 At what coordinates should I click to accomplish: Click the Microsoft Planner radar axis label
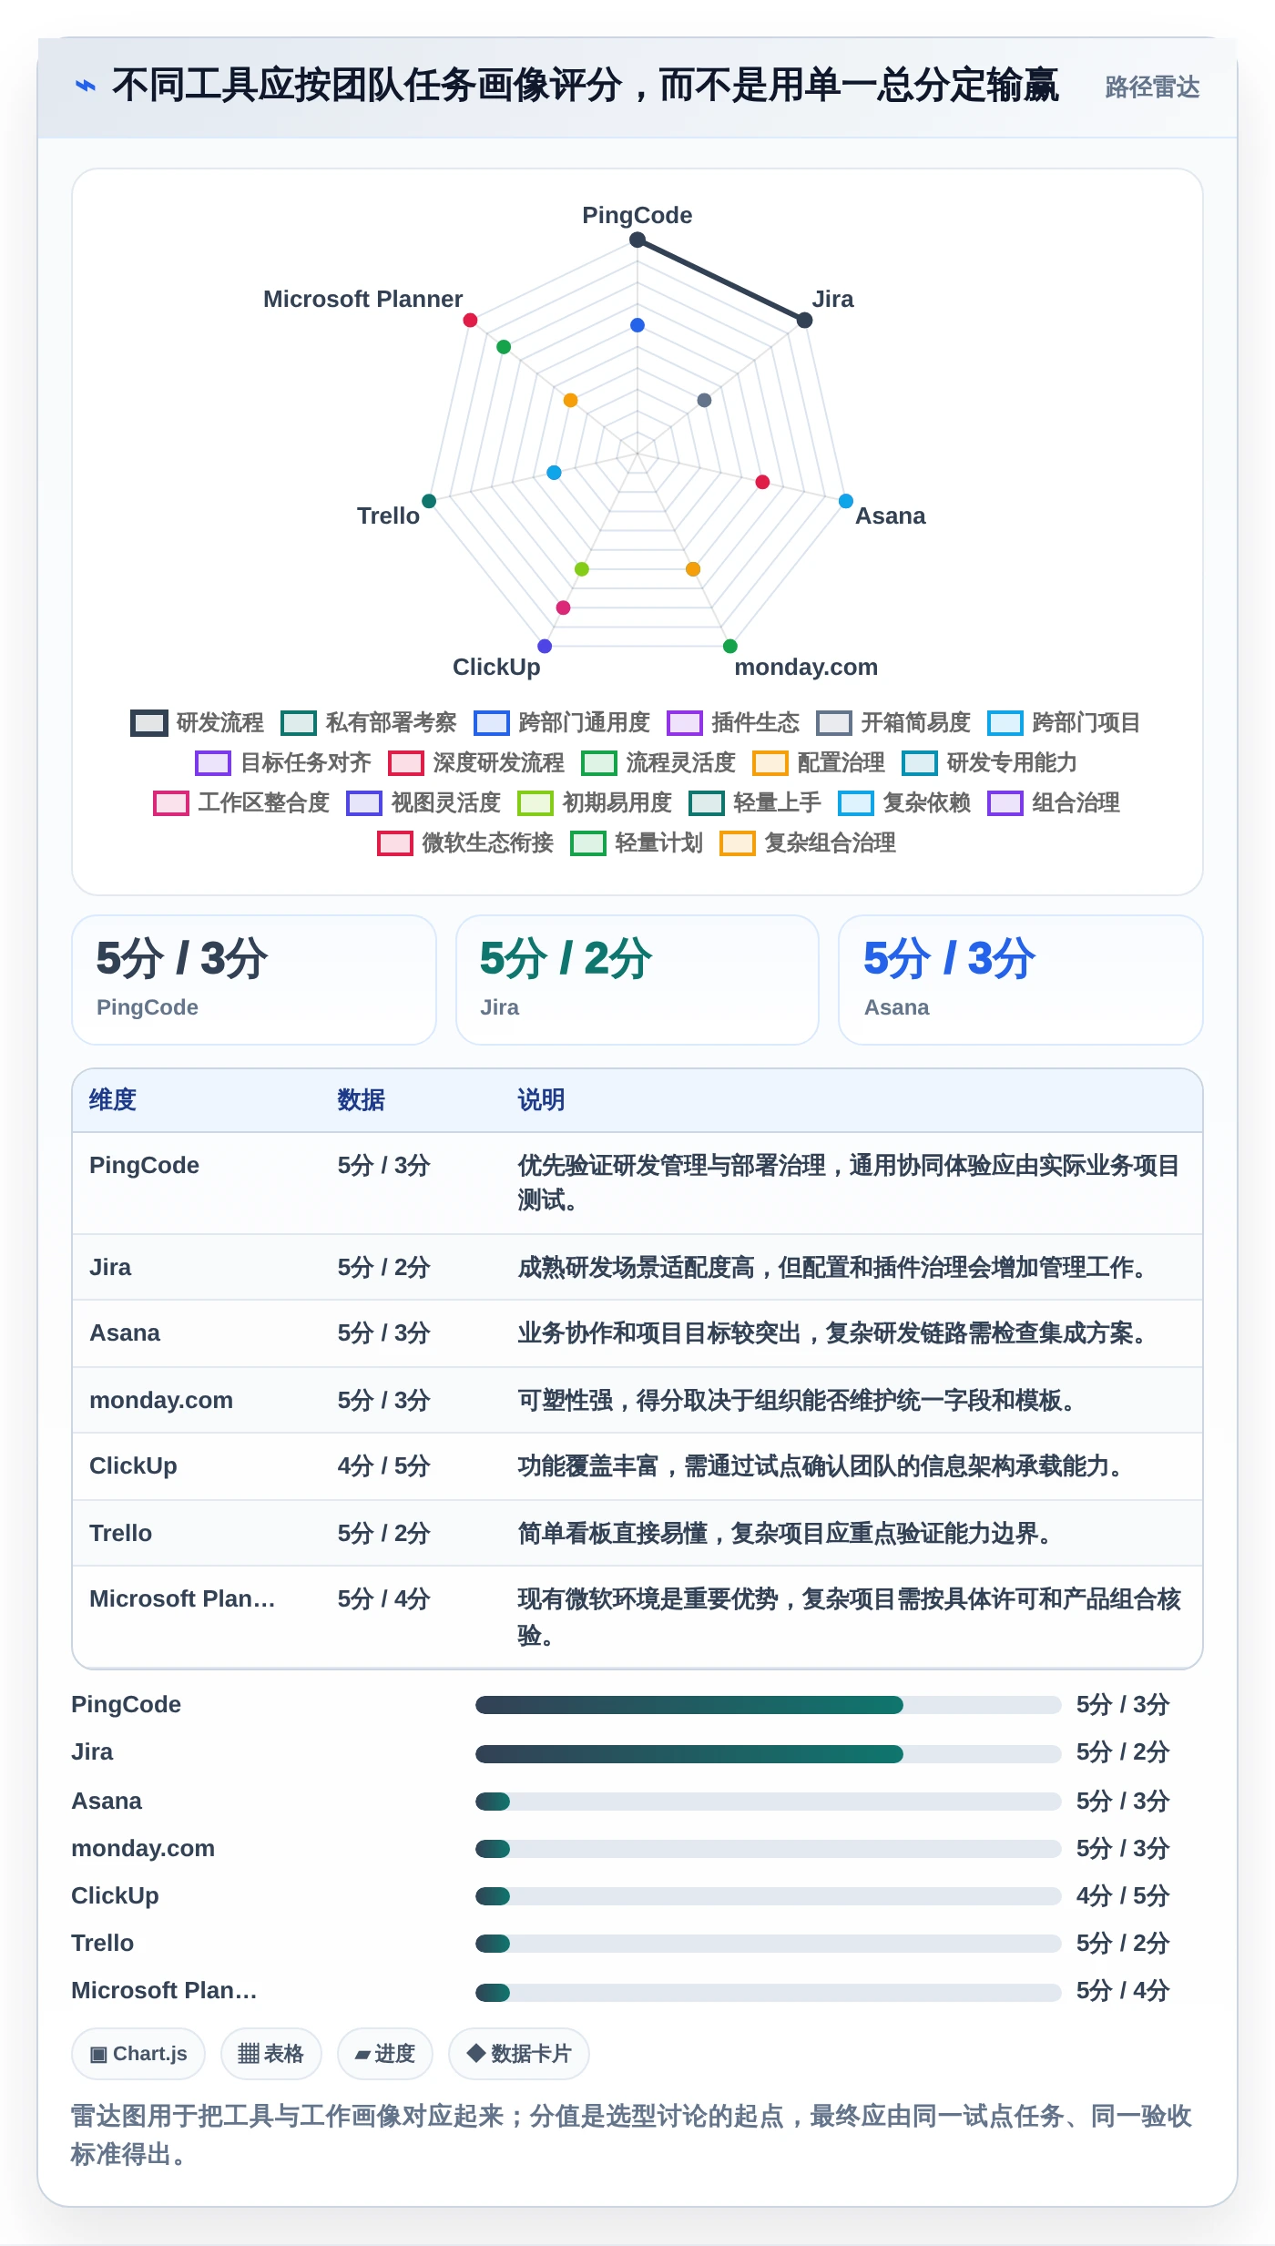(x=362, y=299)
